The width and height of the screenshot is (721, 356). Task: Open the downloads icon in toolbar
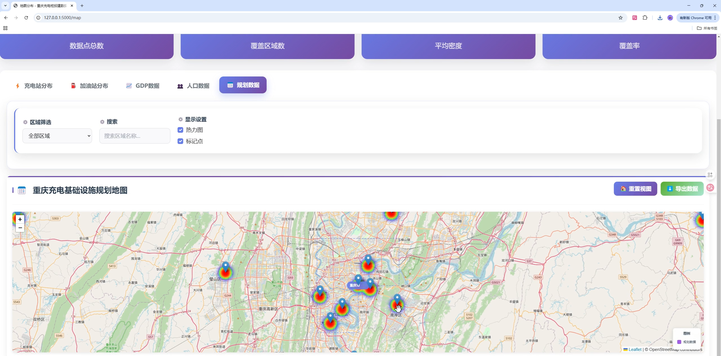pos(660,18)
